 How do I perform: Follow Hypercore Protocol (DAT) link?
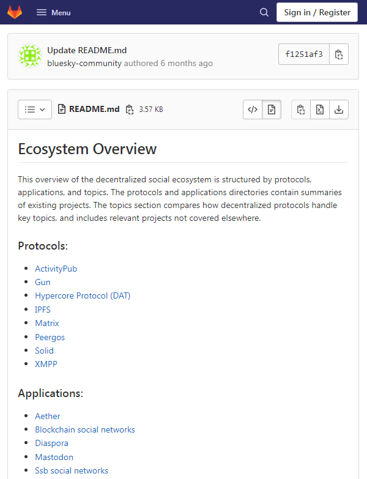(83, 295)
